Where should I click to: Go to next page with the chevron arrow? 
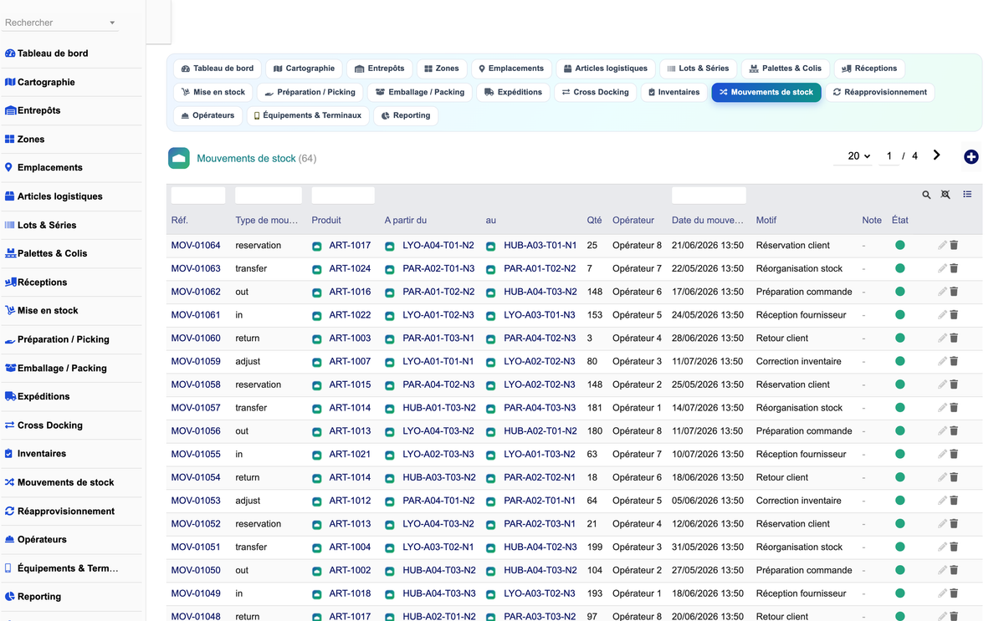936,155
